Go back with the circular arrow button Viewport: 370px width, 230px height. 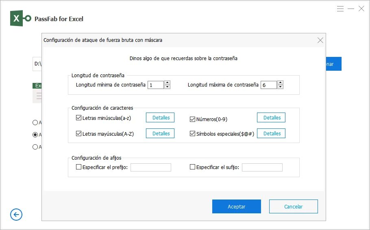pos(16,215)
